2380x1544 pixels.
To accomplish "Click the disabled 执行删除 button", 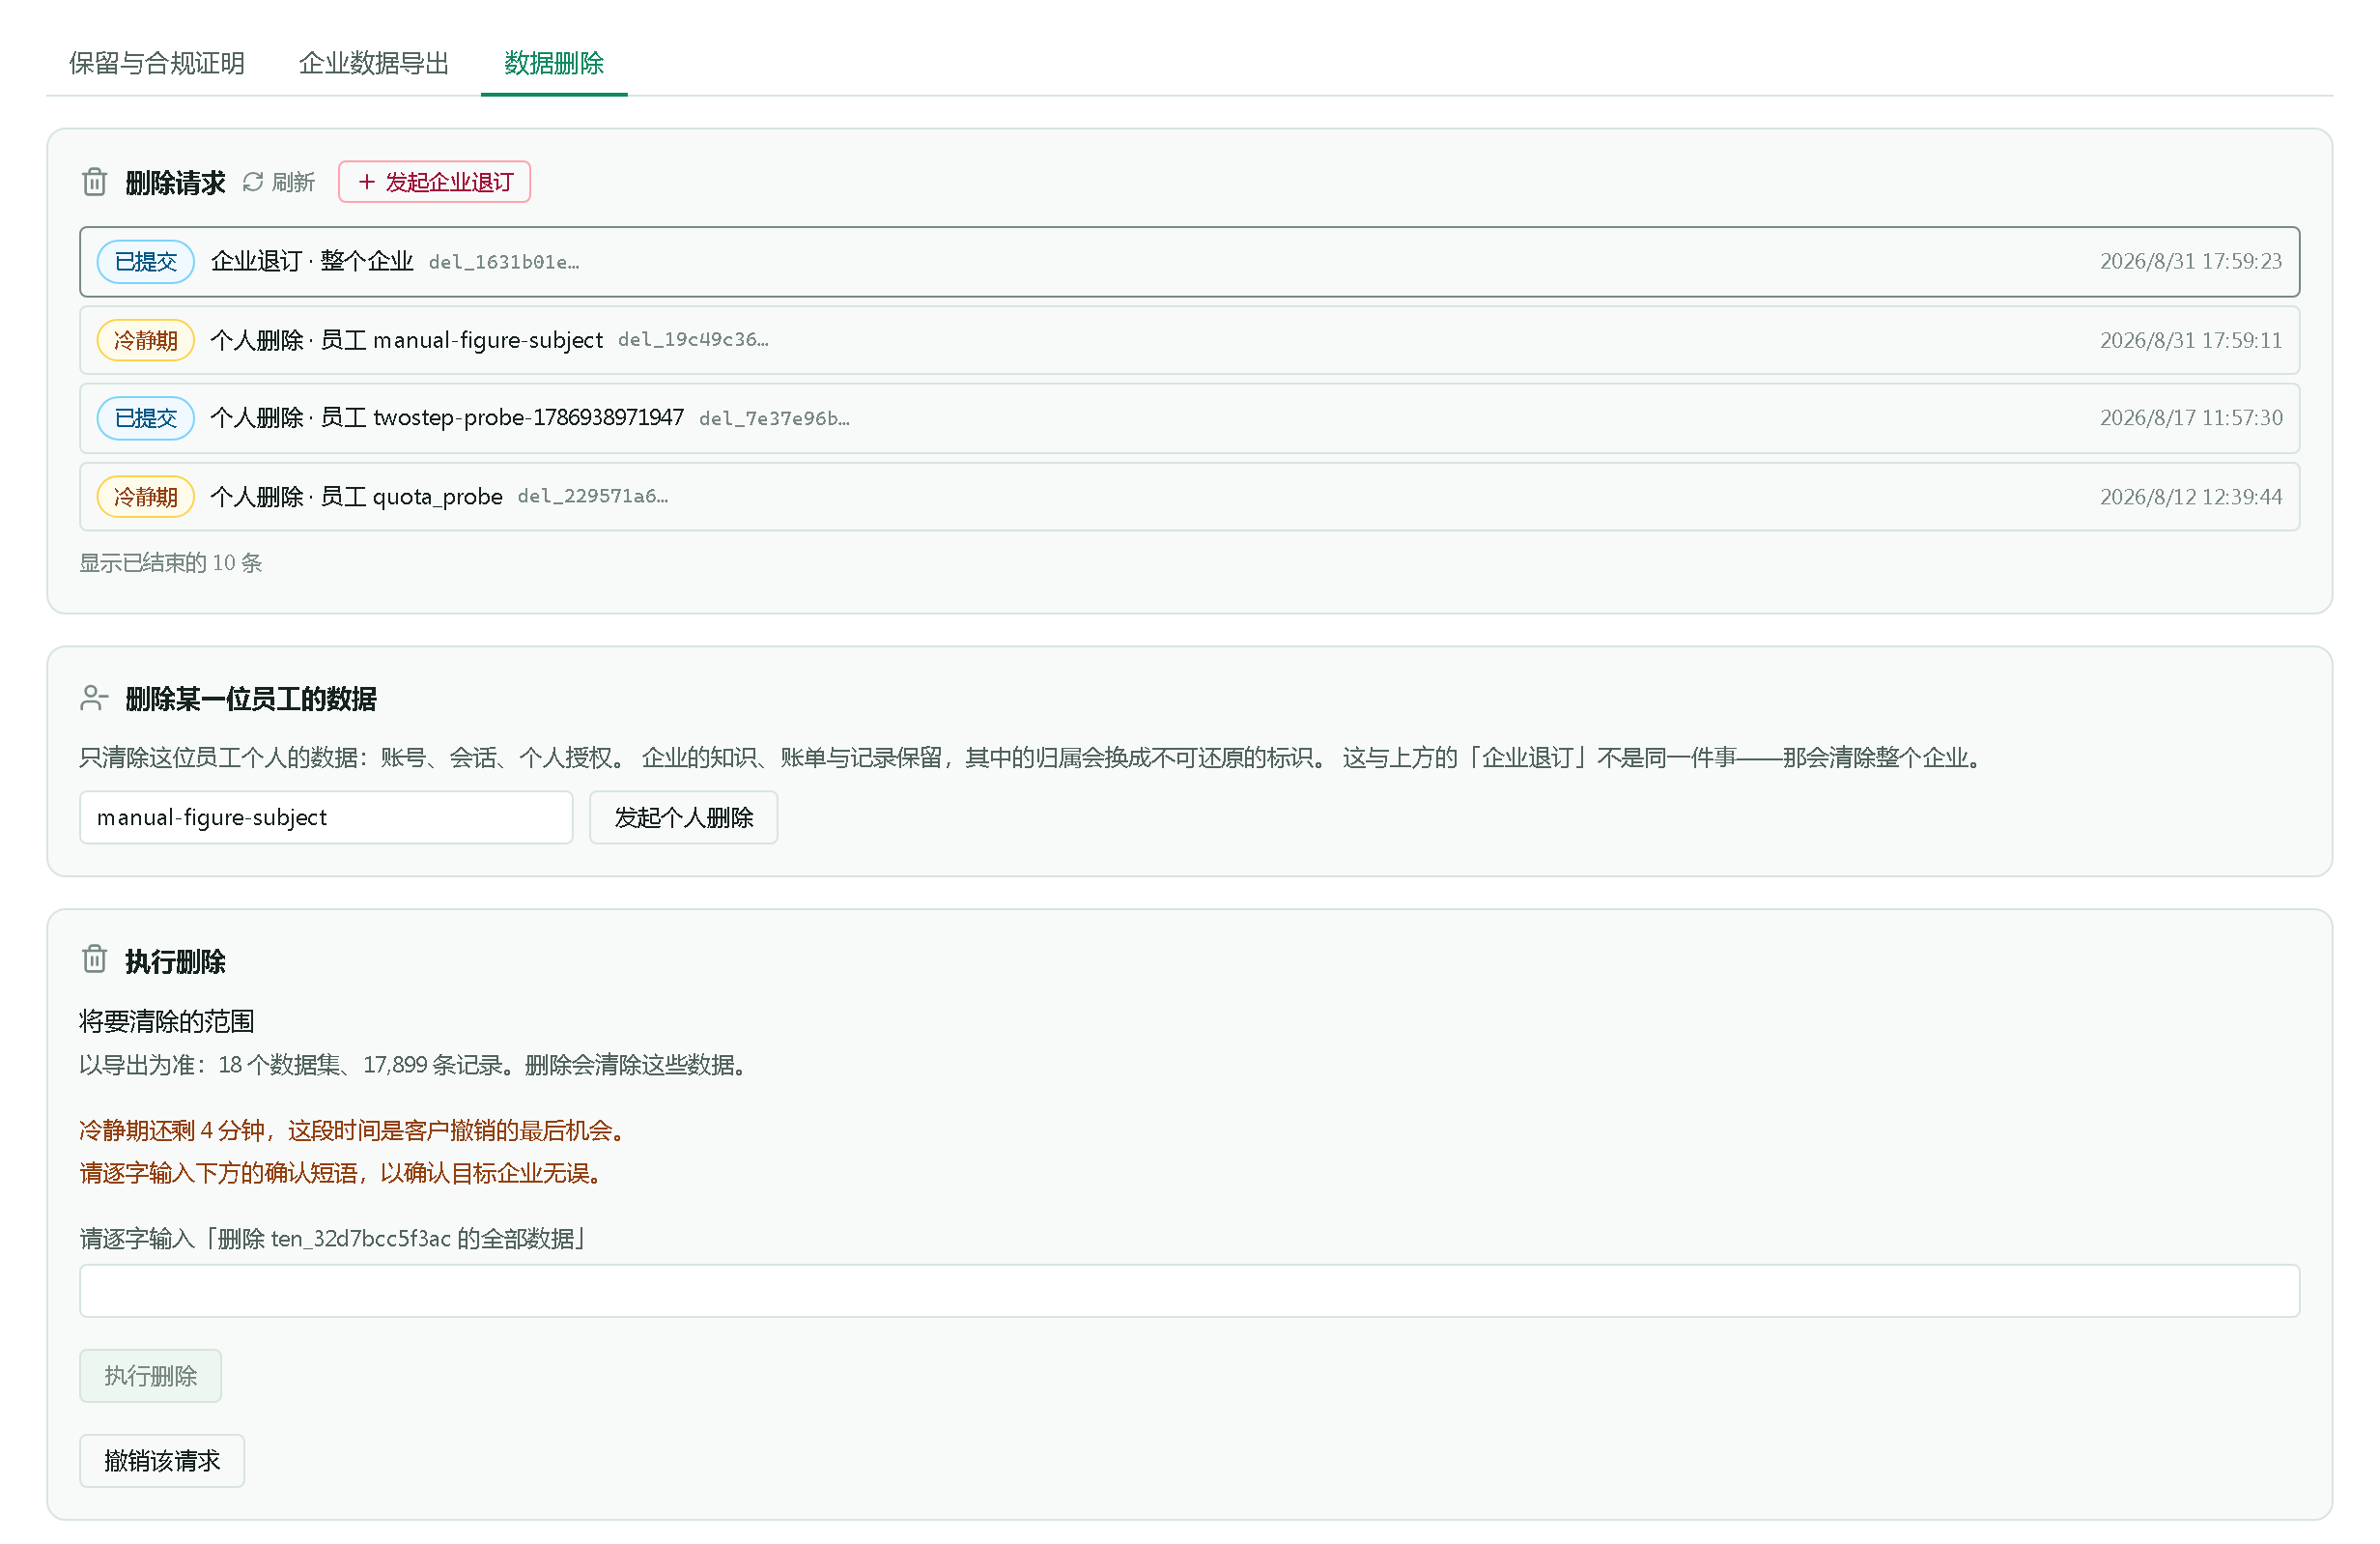I will point(151,1376).
